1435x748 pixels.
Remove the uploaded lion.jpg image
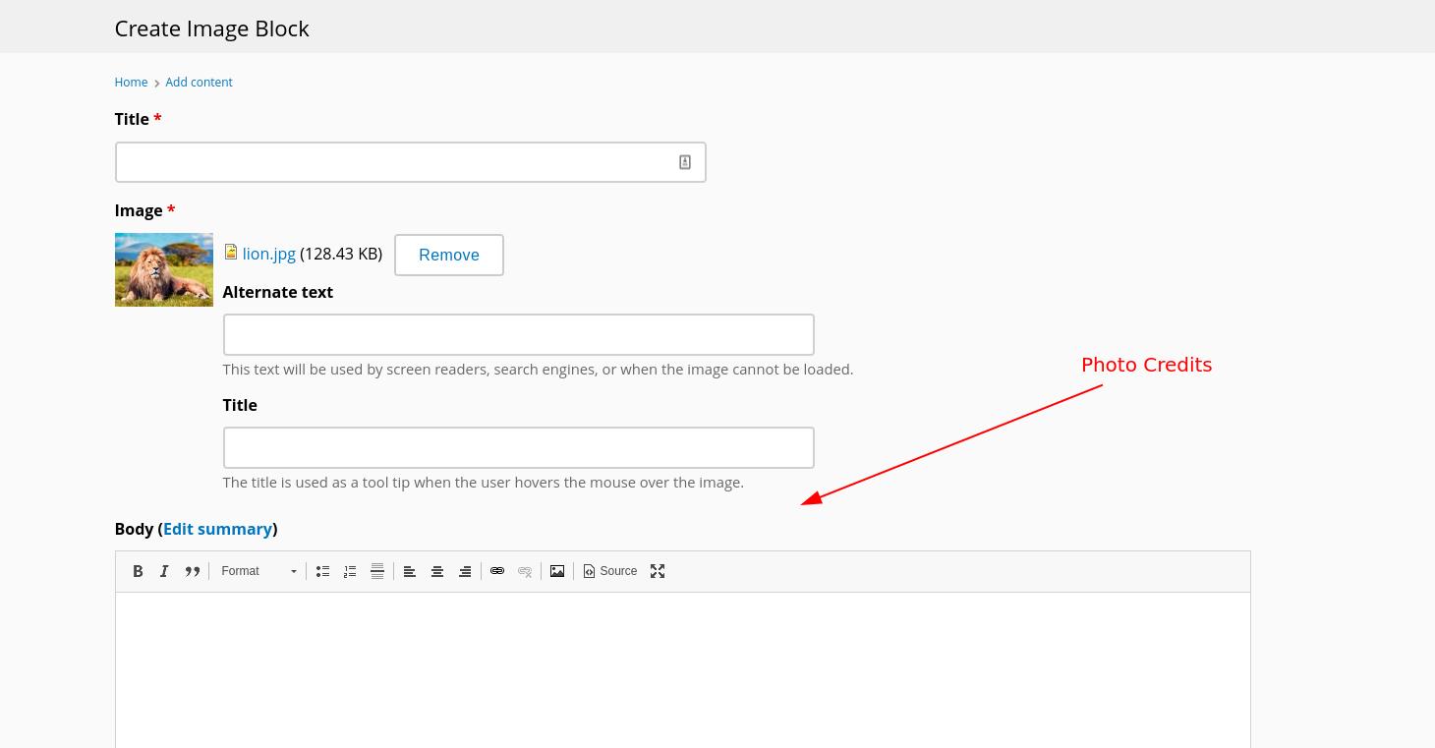coord(449,255)
